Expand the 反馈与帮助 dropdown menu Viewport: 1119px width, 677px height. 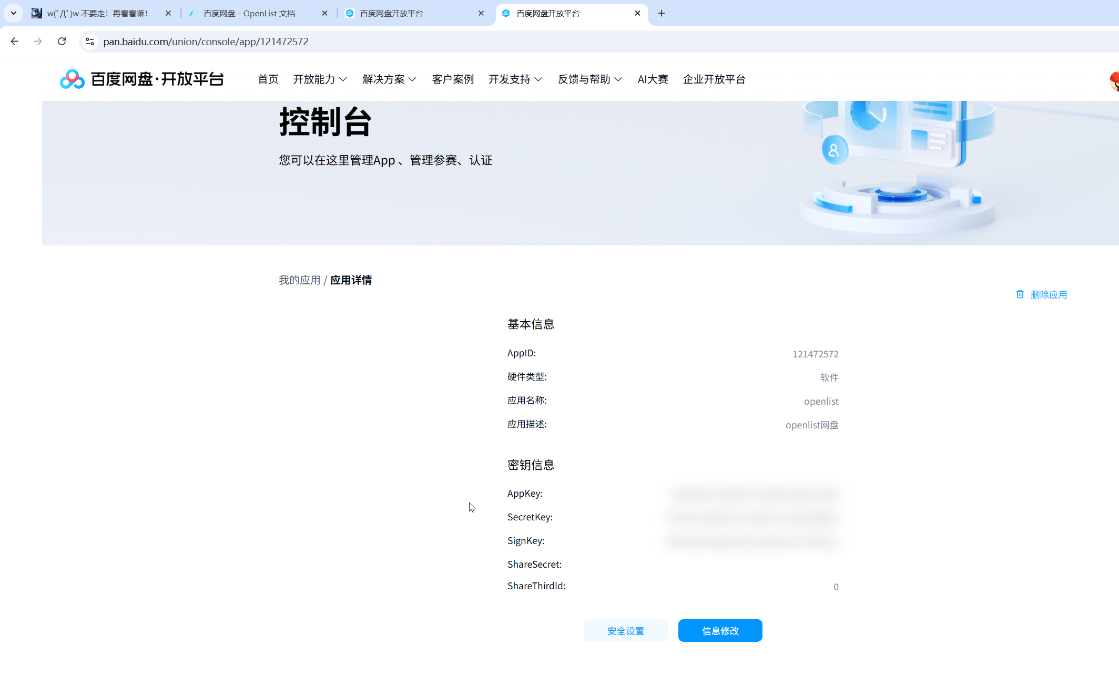coord(589,79)
